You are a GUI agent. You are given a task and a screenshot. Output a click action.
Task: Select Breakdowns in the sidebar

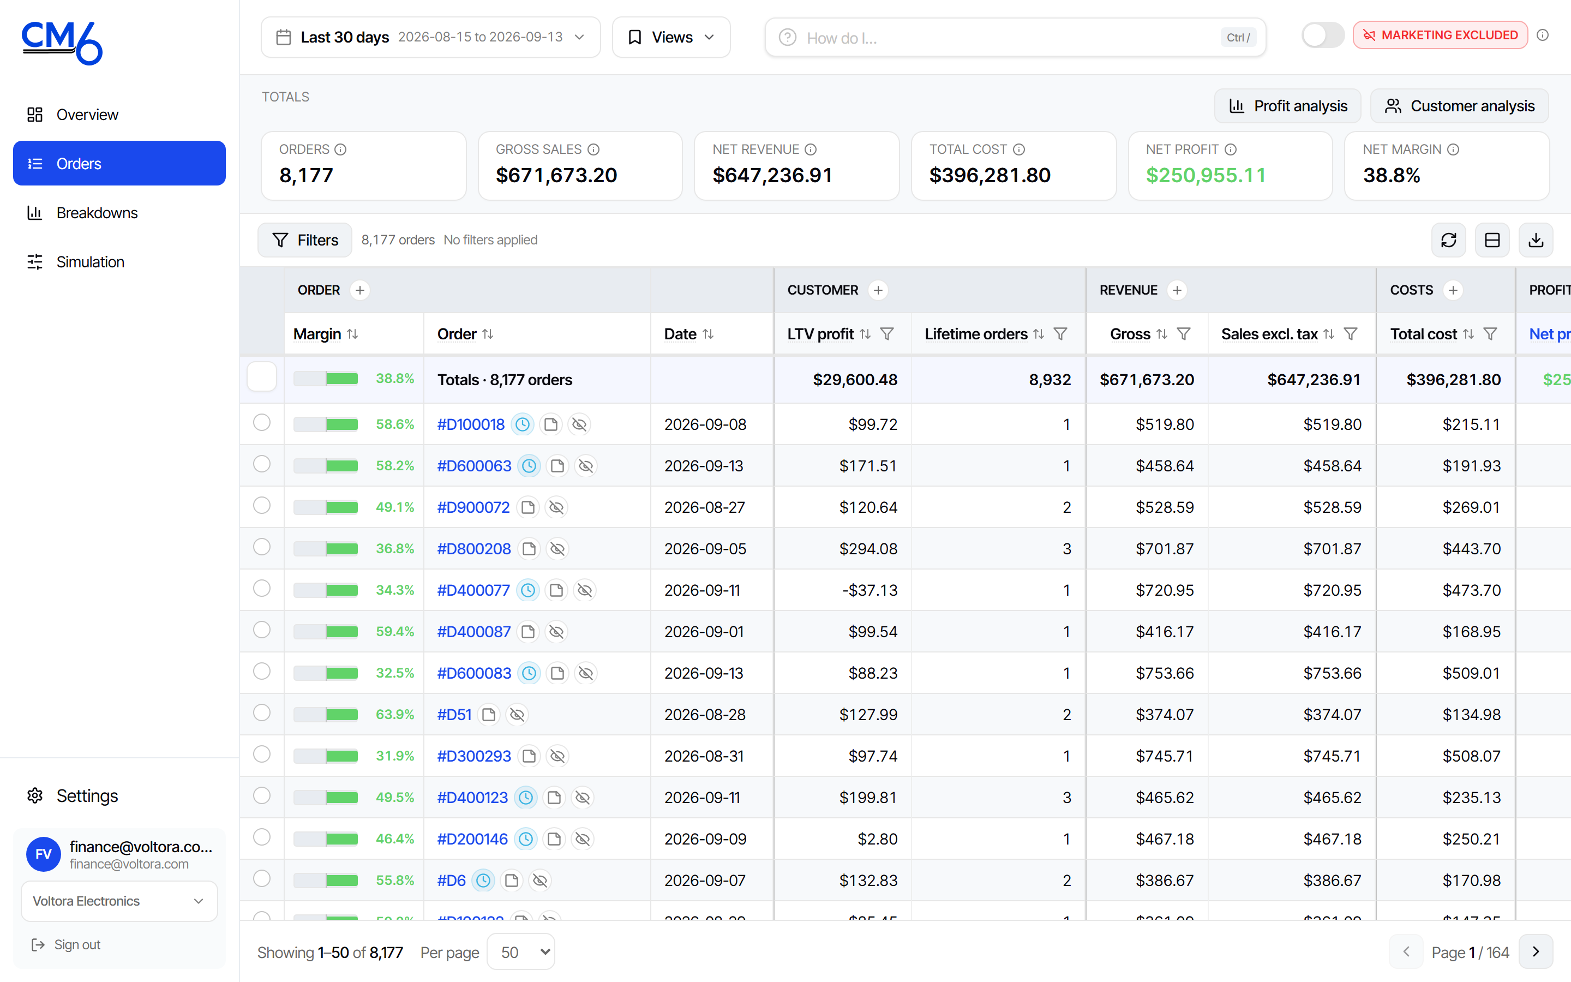[x=119, y=212]
